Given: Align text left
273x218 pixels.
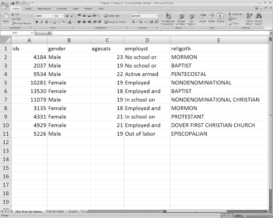Looking at the screenshot, I should pyautogui.click(x=79, y=22).
